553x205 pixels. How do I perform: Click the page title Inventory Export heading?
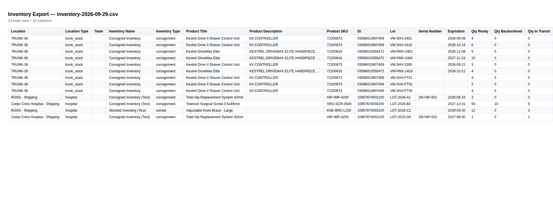(x=63, y=14)
